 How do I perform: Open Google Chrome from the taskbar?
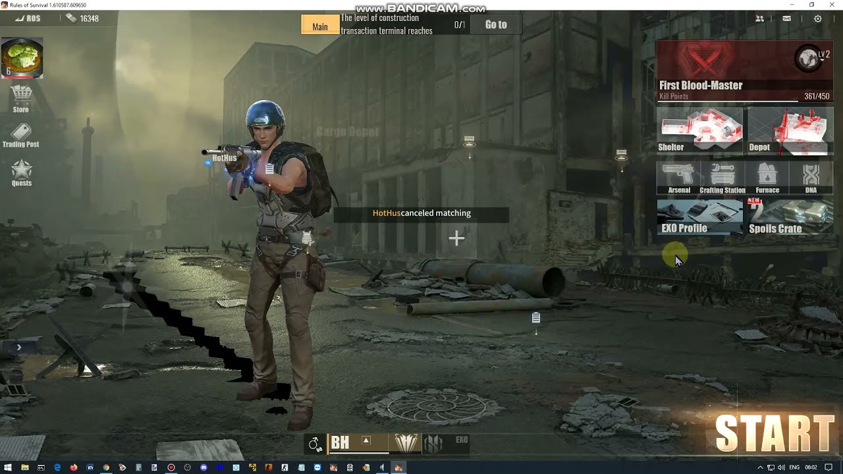(x=106, y=467)
